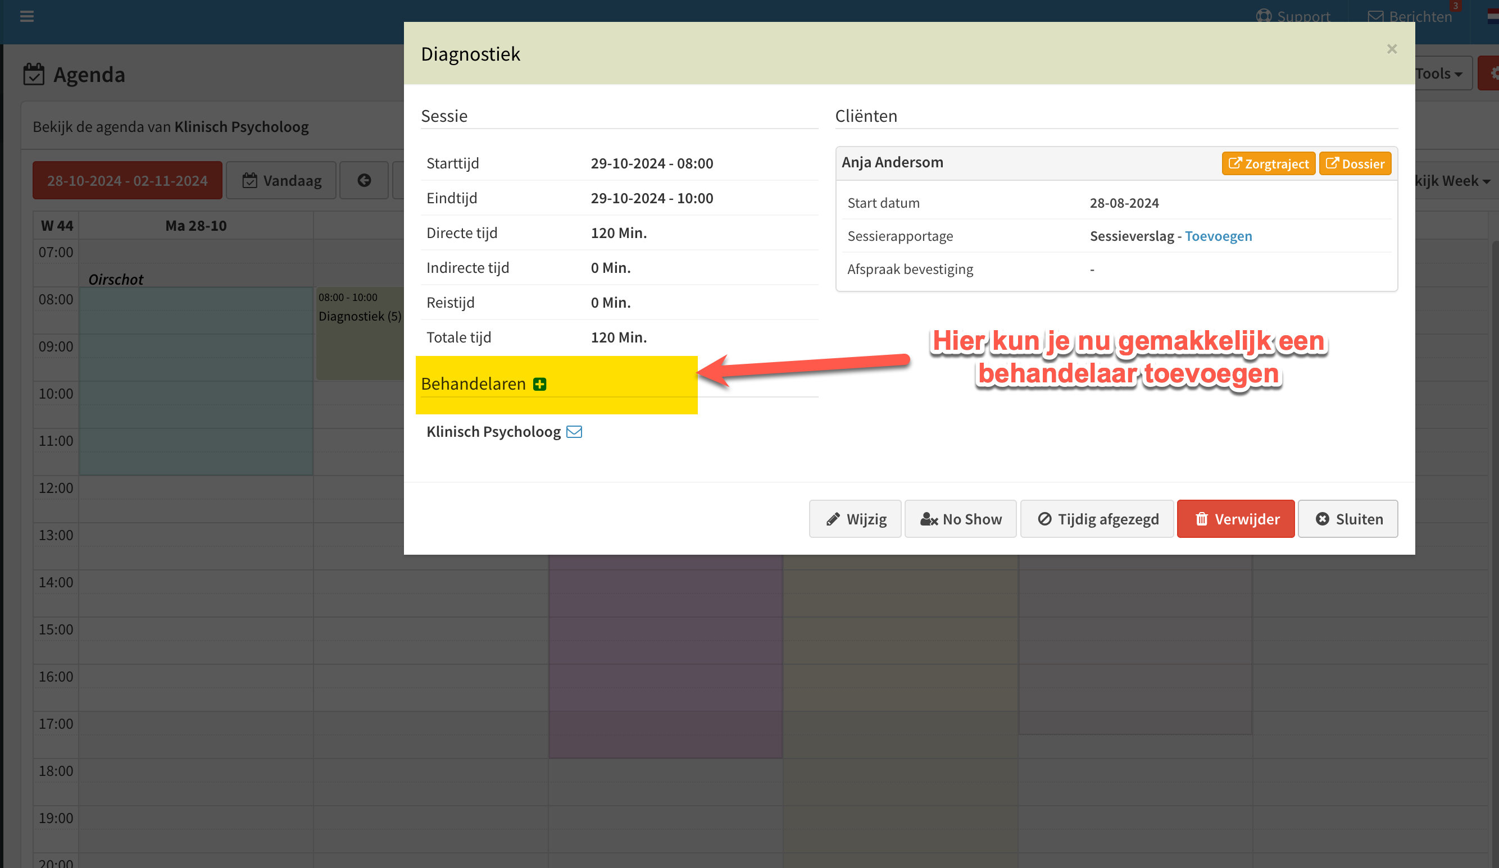Select the Ma 28-10 day column header
The image size is (1499, 868).
pos(196,226)
